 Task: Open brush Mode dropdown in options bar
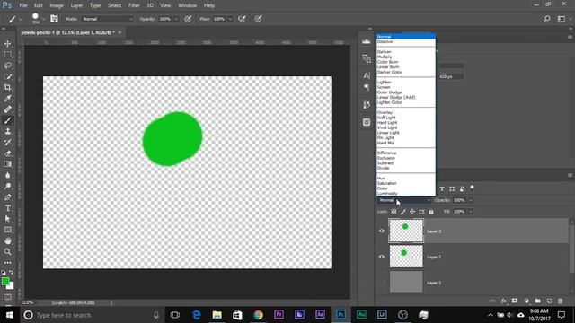point(108,19)
